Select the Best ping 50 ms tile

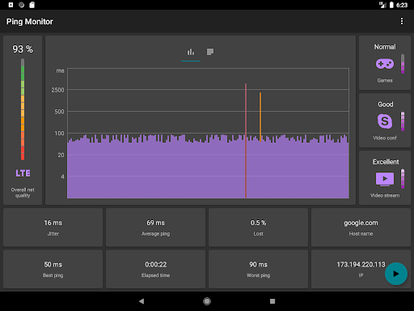tap(53, 269)
